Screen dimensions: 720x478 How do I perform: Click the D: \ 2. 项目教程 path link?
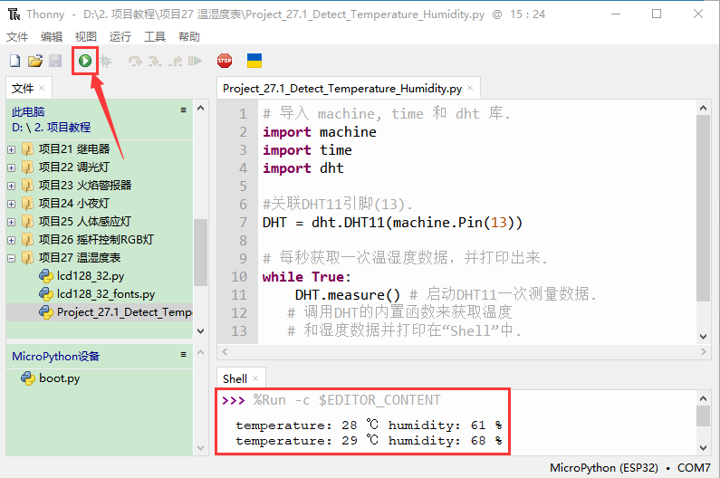point(51,128)
